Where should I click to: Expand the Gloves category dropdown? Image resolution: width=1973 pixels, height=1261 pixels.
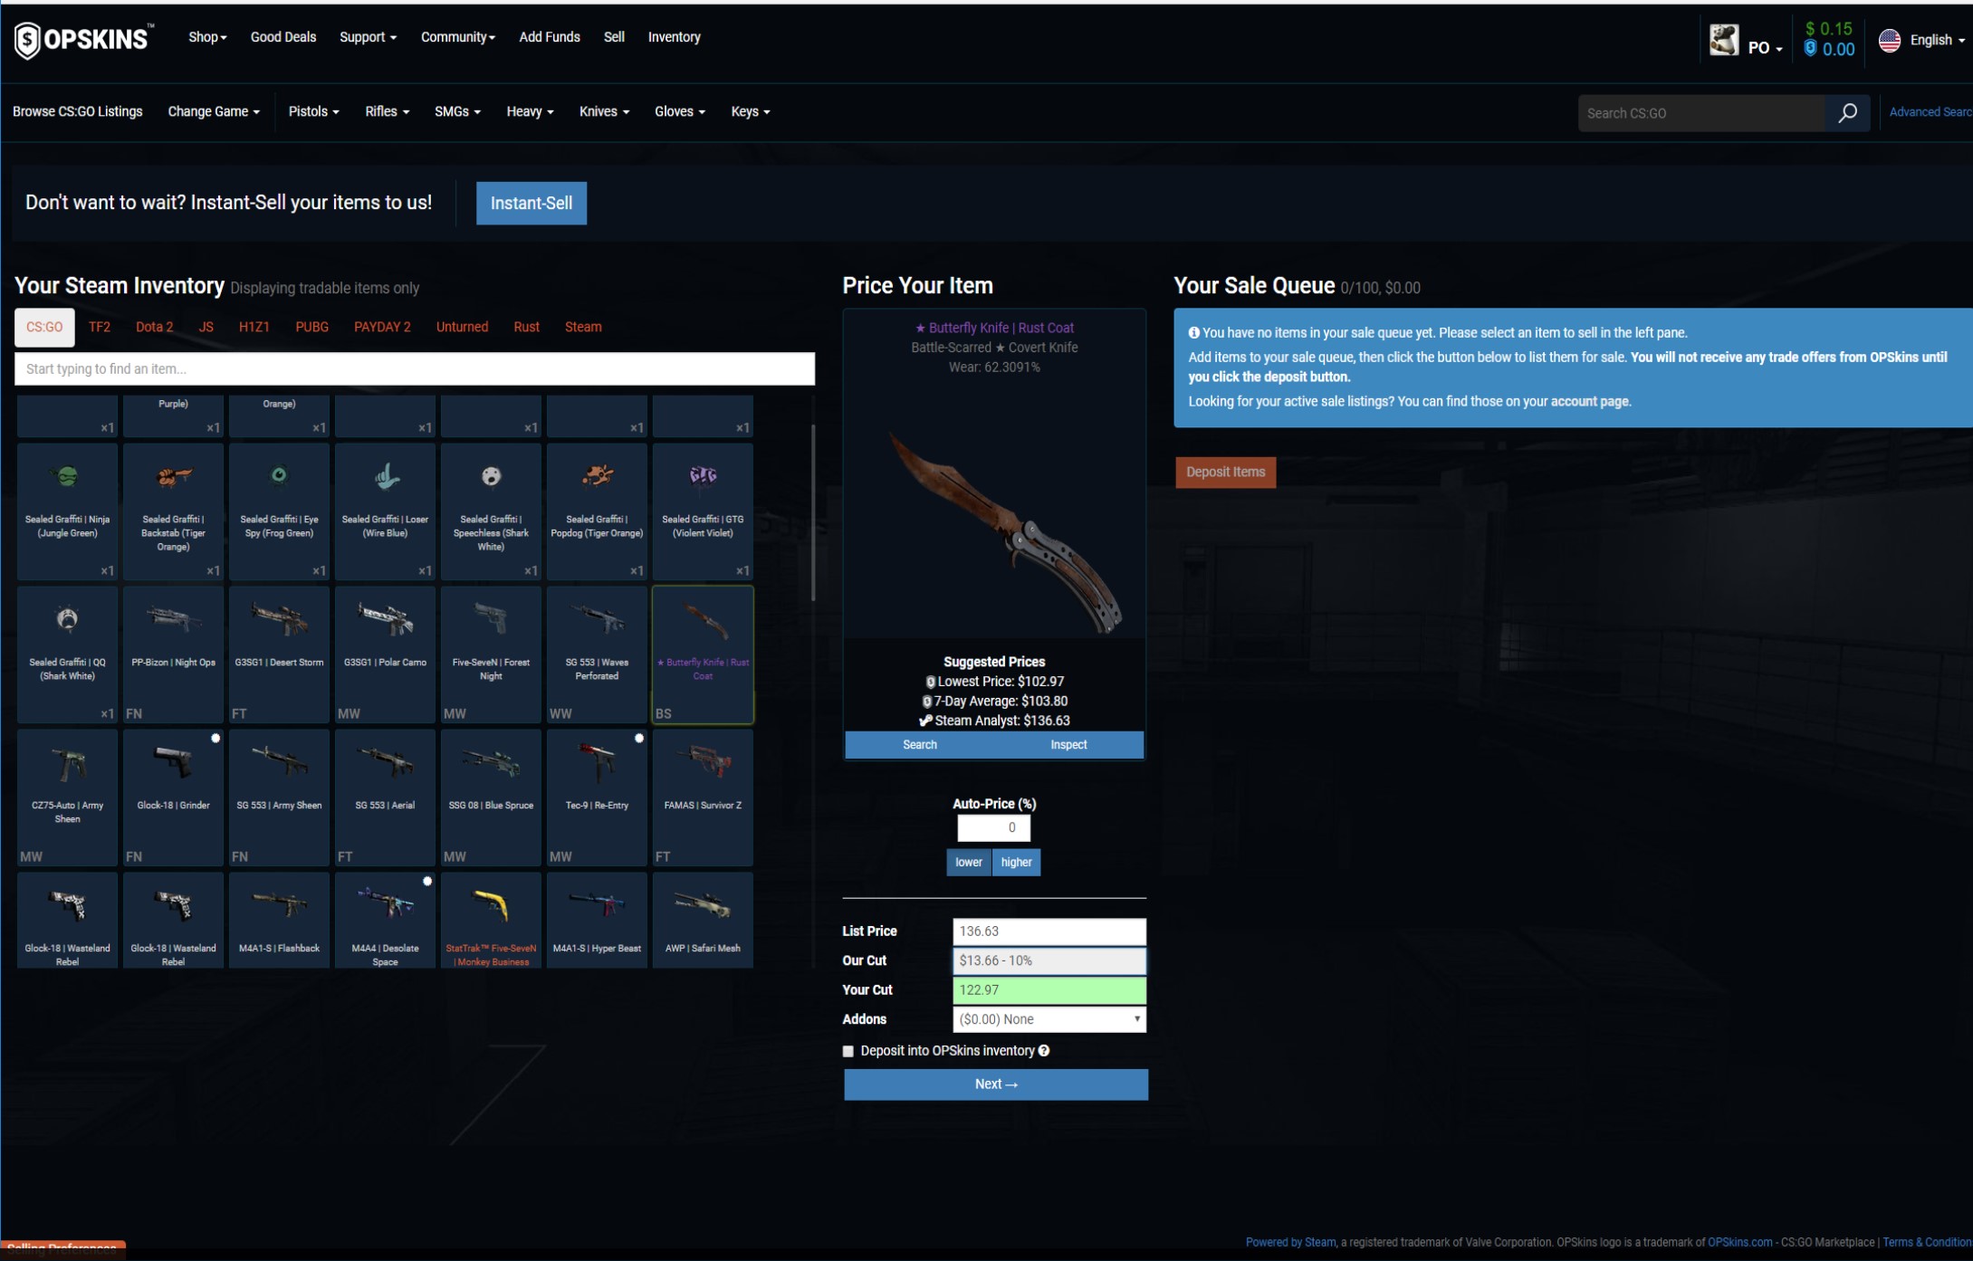(x=679, y=111)
